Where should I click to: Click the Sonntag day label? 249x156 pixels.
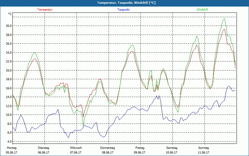[204, 148]
